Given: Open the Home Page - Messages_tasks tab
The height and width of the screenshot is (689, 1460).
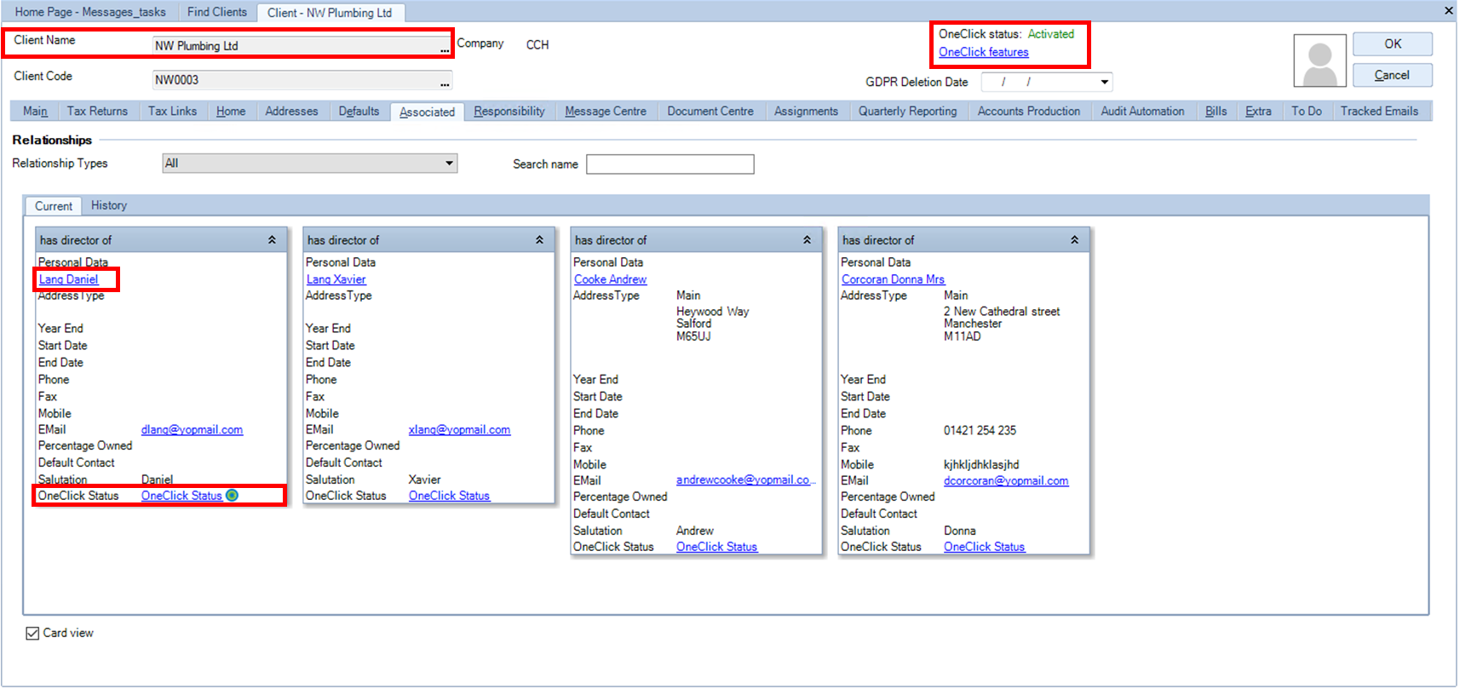Looking at the screenshot, I should [x=90, y=12].
